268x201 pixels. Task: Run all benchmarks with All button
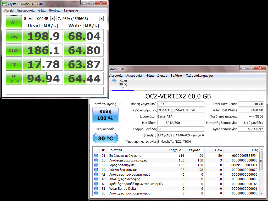14,22
